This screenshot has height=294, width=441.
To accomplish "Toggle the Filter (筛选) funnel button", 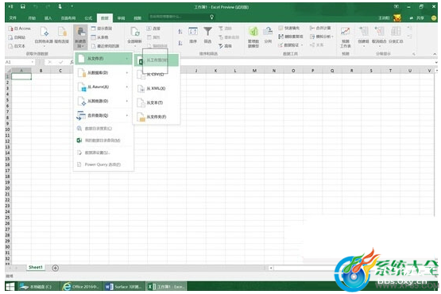I will tap(207, 35).
